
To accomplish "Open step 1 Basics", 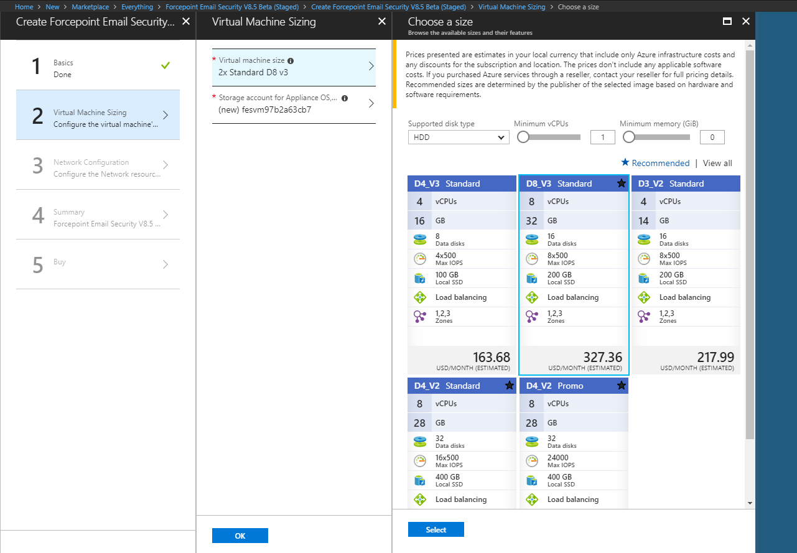I will click(x=98, y=65).
